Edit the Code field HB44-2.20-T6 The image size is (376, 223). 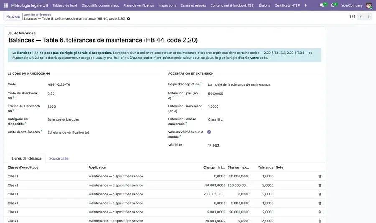[104, 84]
